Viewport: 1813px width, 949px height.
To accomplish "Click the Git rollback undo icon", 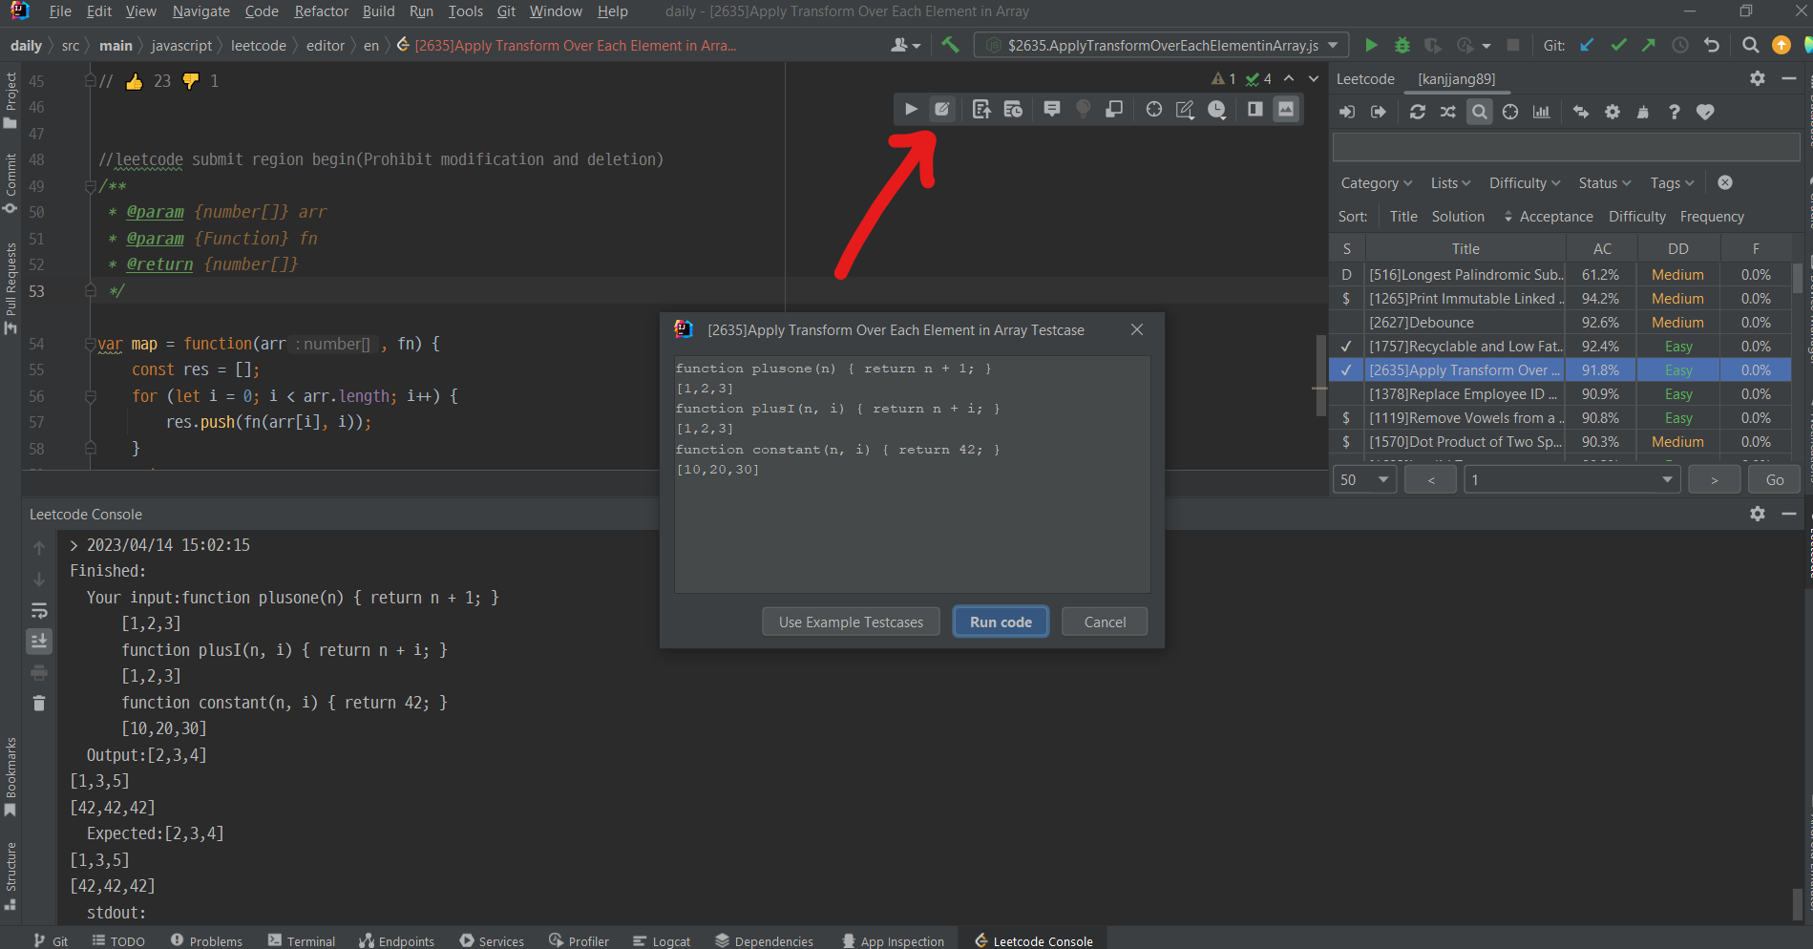I will pos(1712,45).
